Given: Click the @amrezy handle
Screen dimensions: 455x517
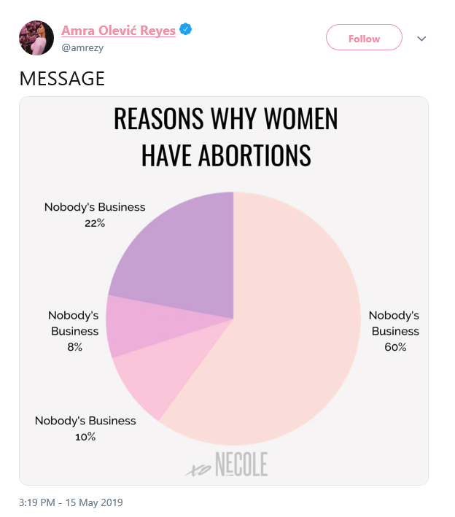Looking at the screenshot, I should (82, 48).
